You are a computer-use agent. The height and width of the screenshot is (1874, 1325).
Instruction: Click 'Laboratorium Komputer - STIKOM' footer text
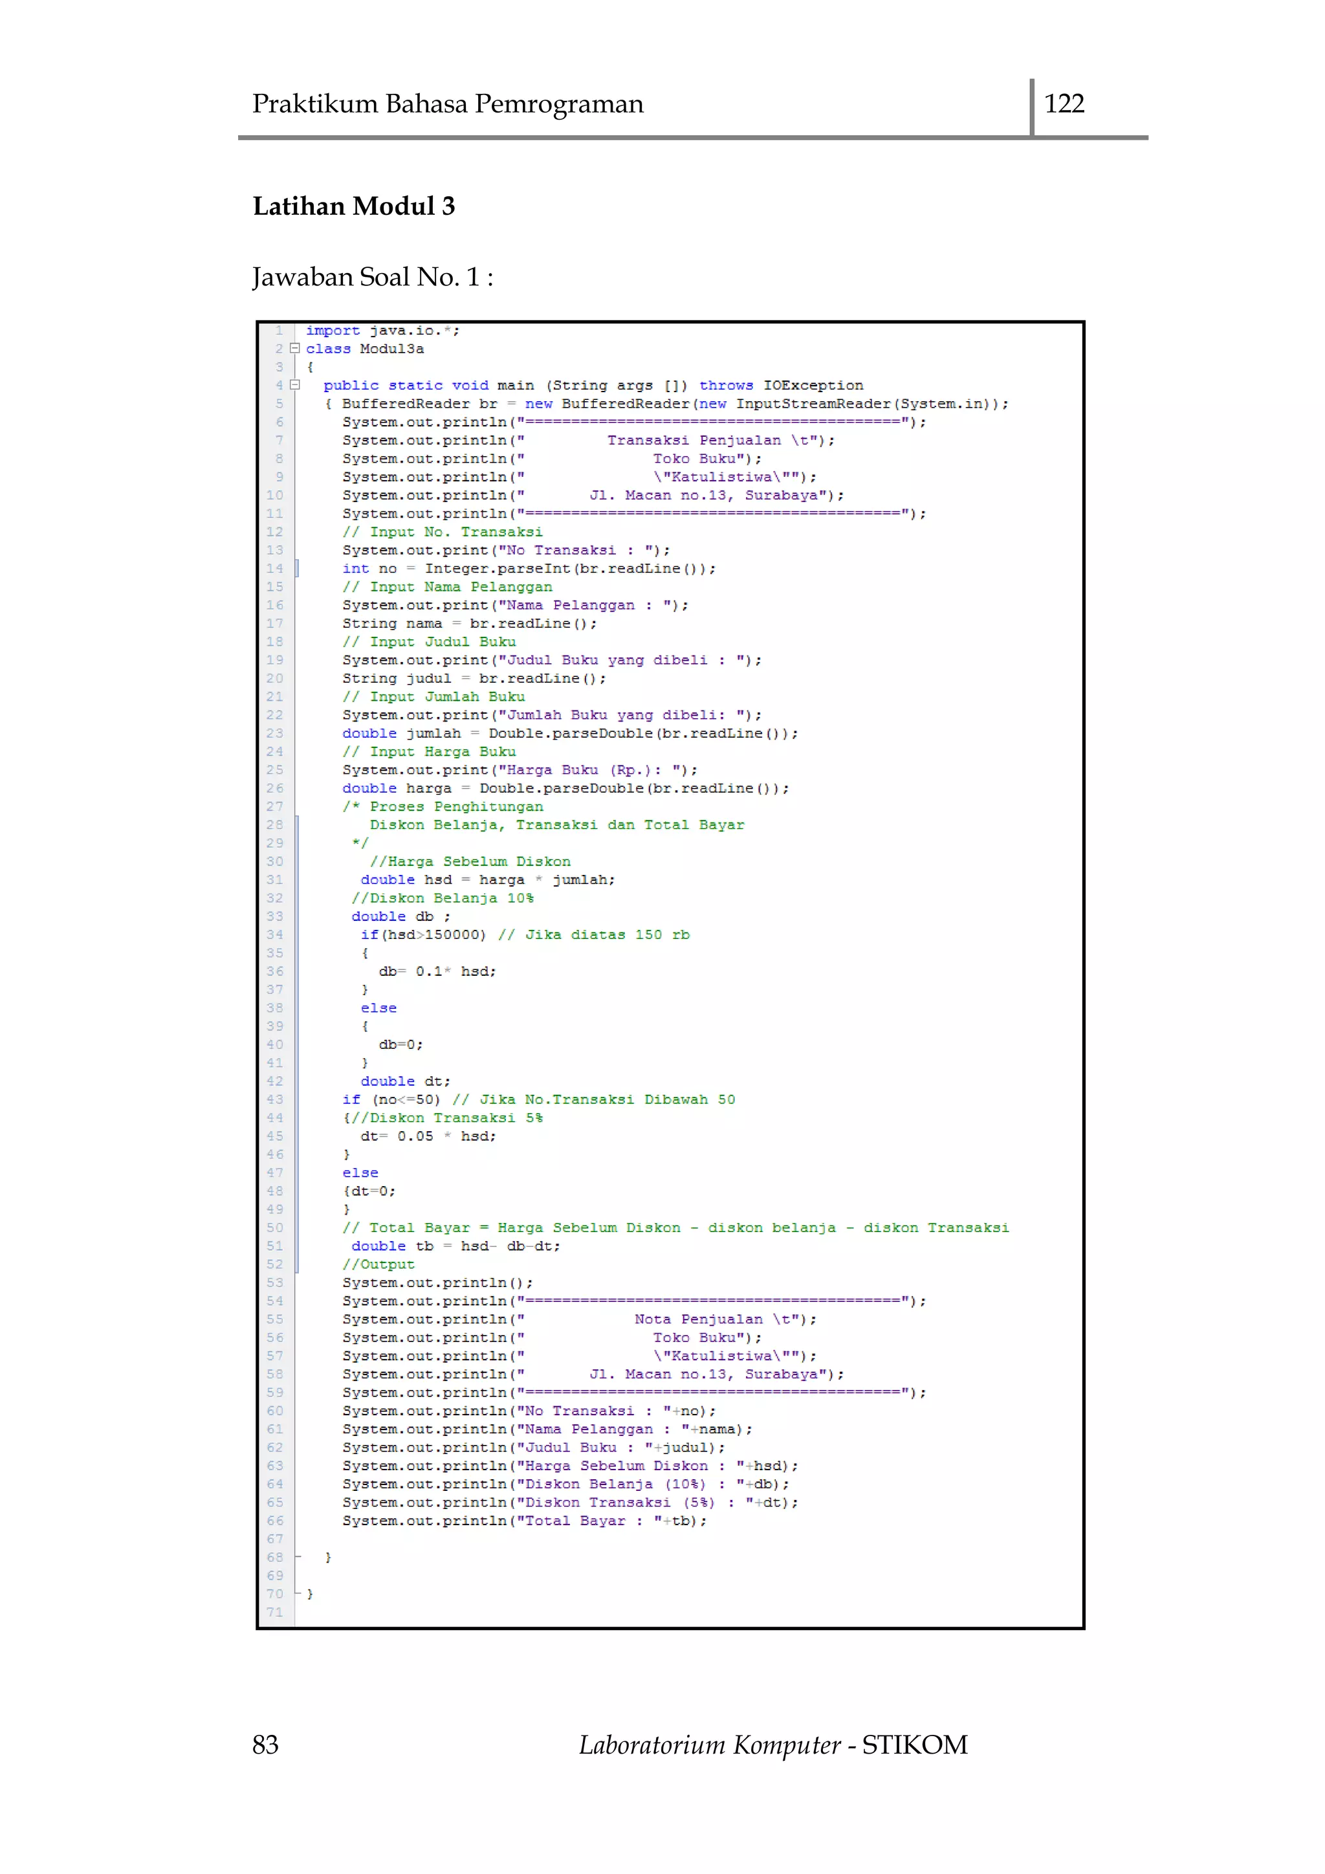772,1744
